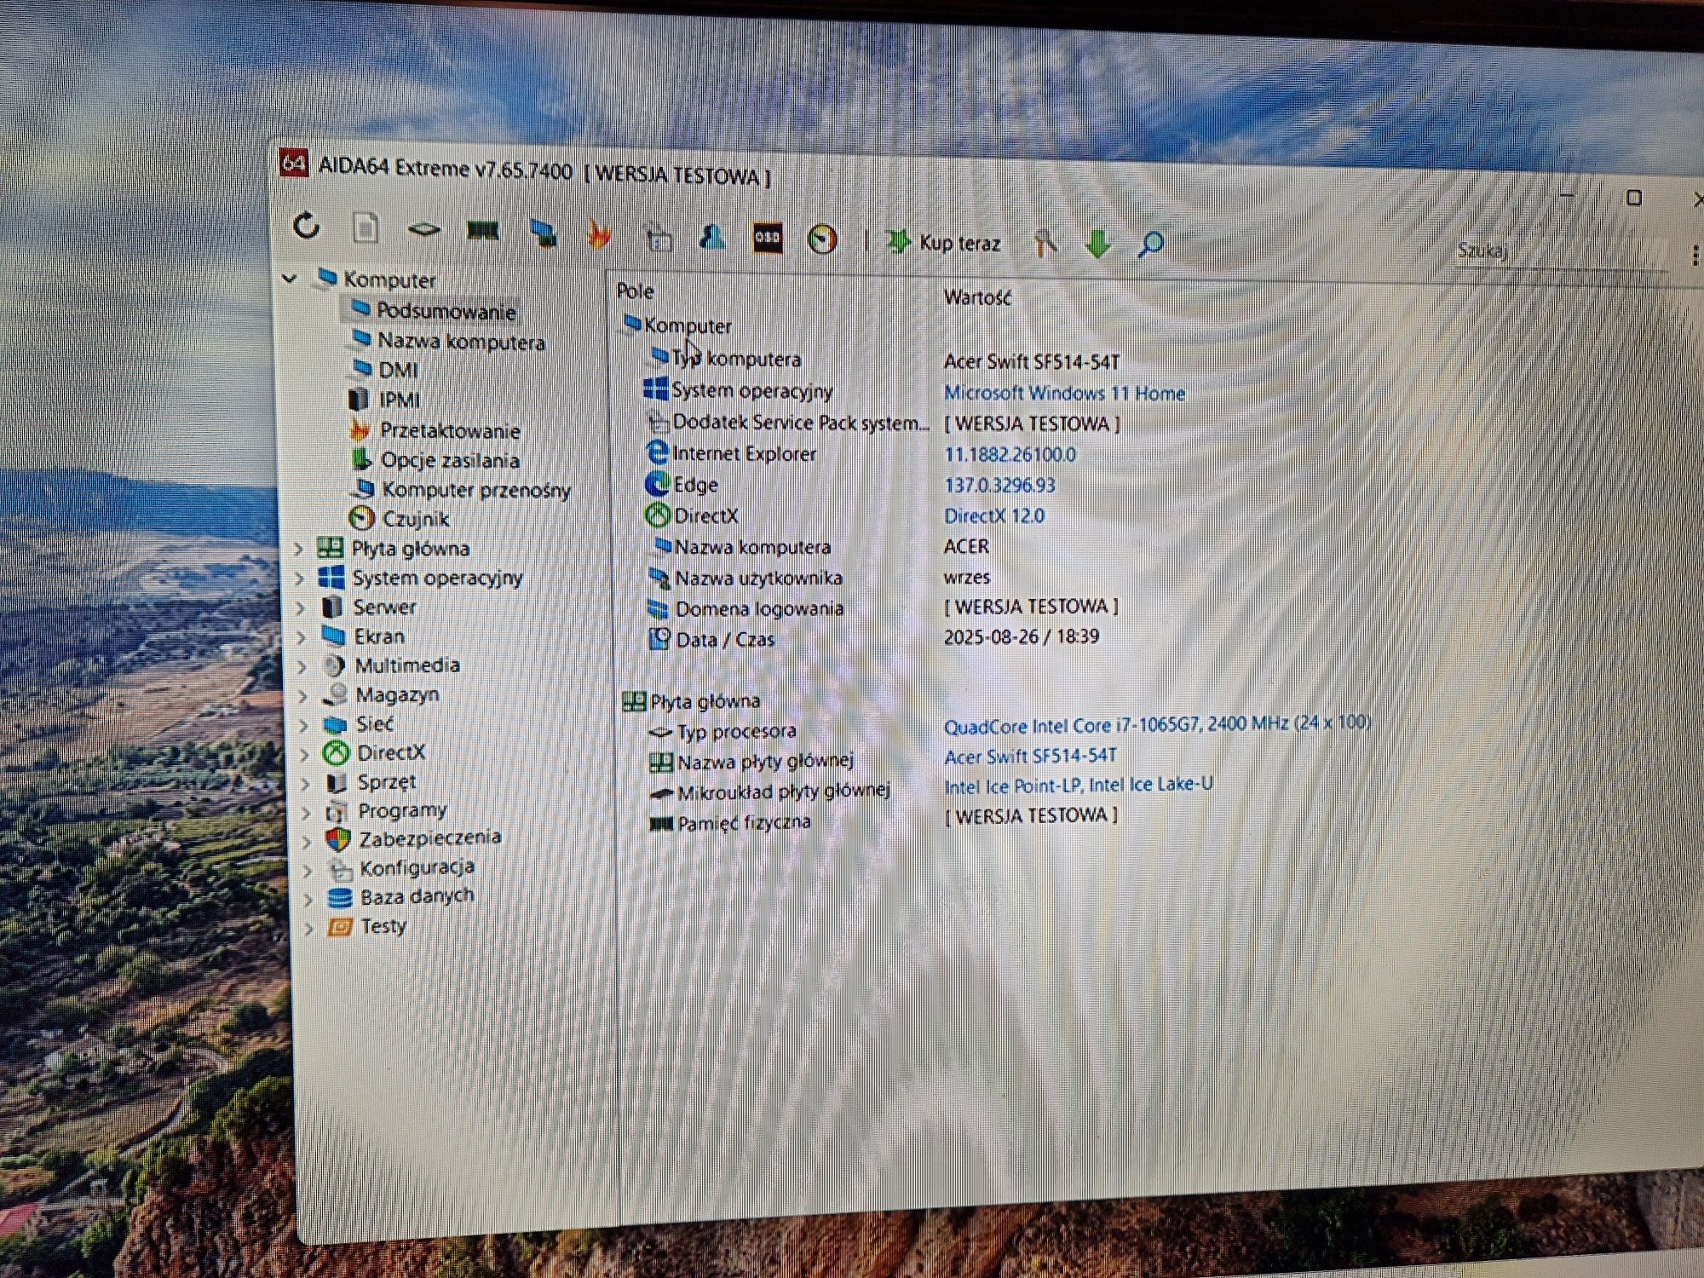
Task: Select the Pamięć fizyczna row
Action: point(884,820)
